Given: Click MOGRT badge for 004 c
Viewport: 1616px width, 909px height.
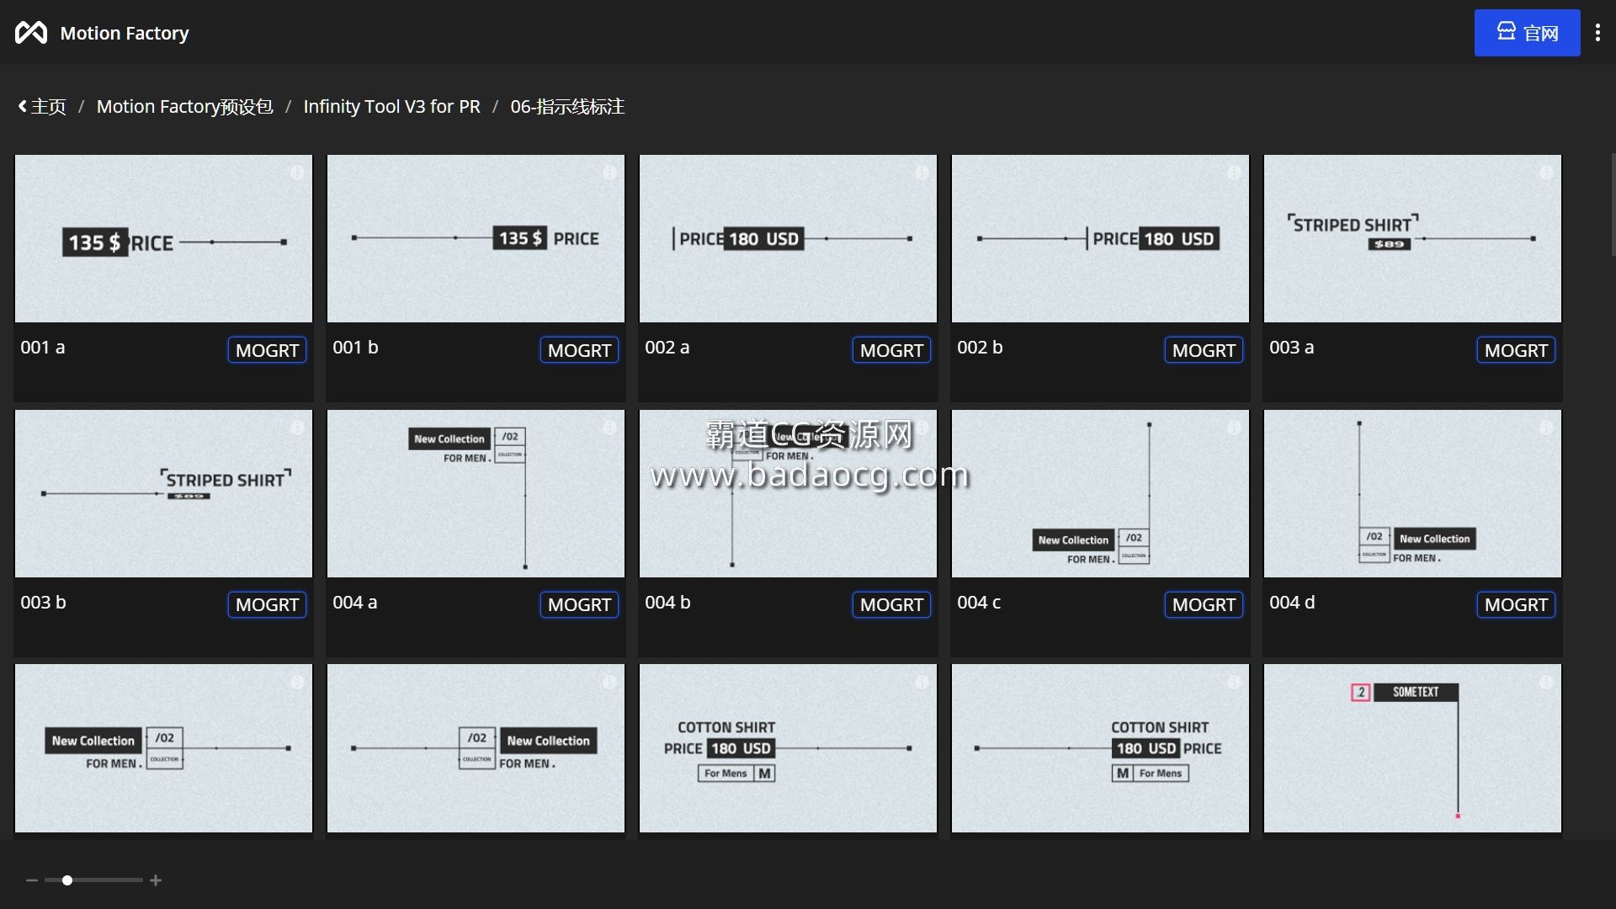Looking at the screenshot, I should point(1204,604).
